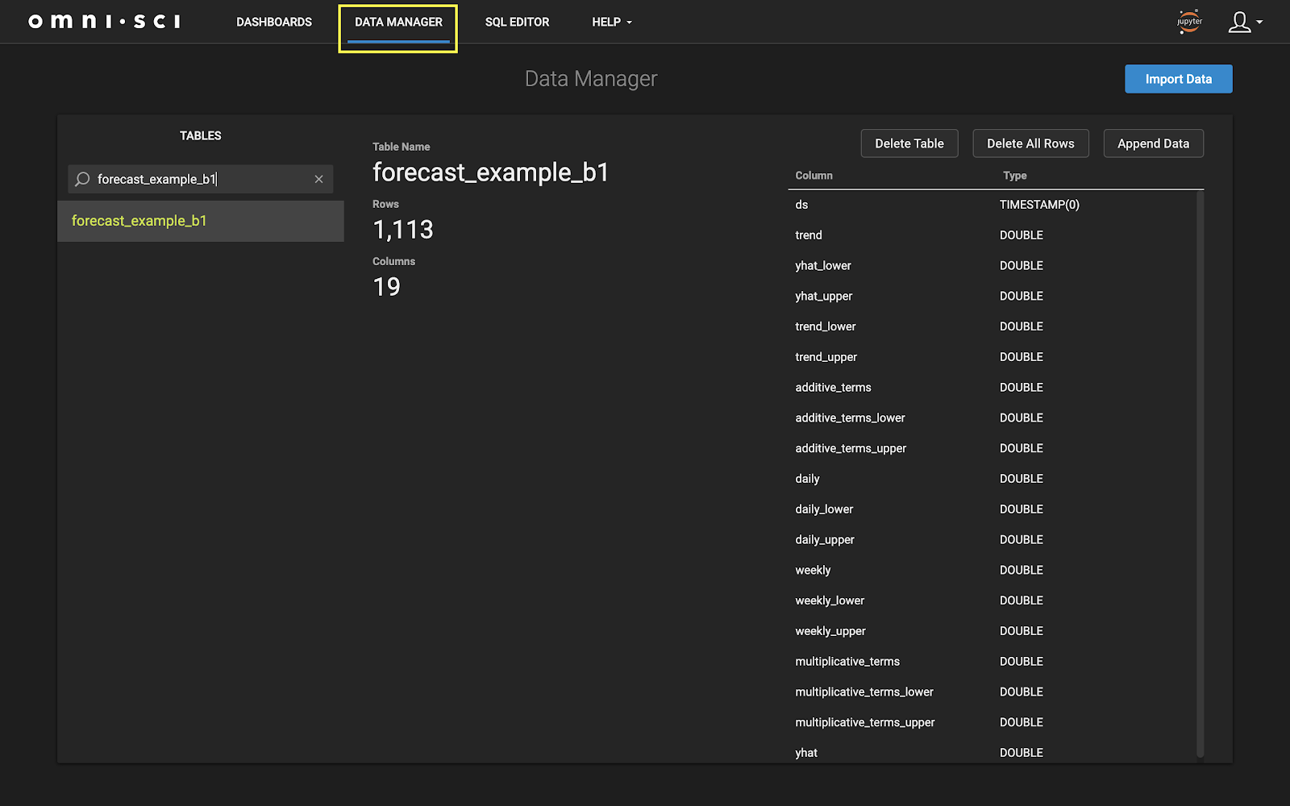Select forecast_example_b1 in the tables list
This screenshot has width=1290, height=806.
point(201,221)
